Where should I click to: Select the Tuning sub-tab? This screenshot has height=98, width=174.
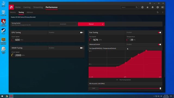point(21,12)
